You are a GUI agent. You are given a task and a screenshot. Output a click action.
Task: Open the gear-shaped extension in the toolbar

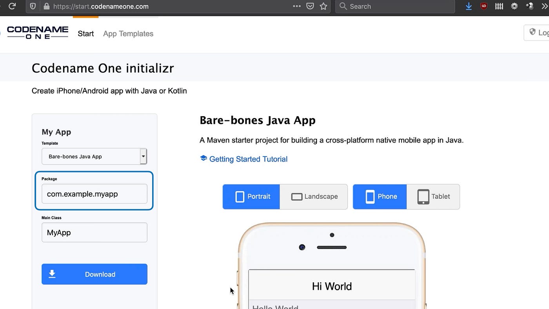(514, 6)
